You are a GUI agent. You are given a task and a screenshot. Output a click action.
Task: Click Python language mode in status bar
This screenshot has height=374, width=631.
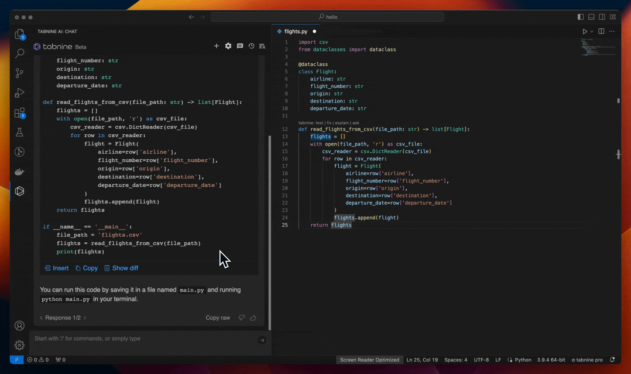pos(522,360)
